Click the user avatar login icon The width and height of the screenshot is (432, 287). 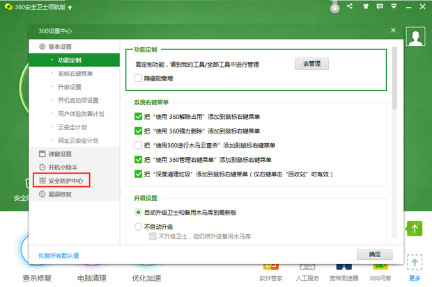click(x=415, y=37)
